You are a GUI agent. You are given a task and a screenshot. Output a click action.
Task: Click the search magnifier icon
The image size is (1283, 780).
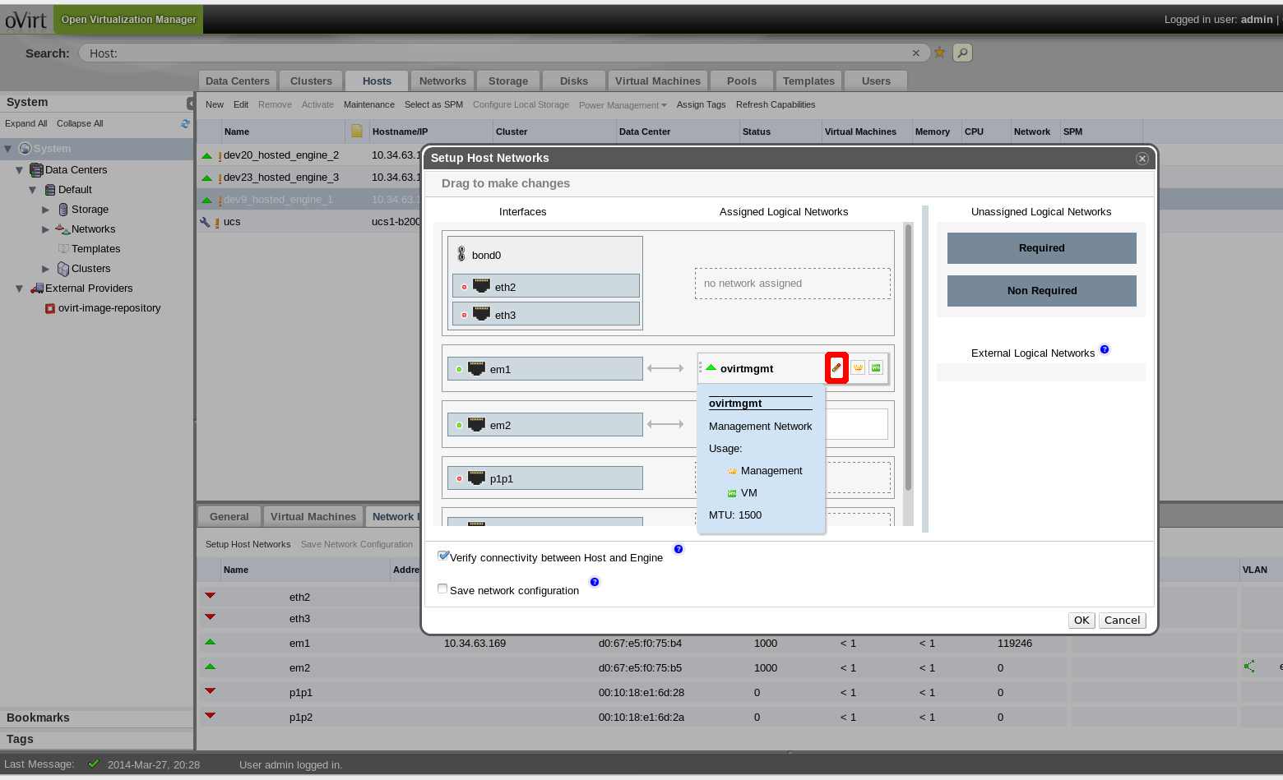(962, 53)
